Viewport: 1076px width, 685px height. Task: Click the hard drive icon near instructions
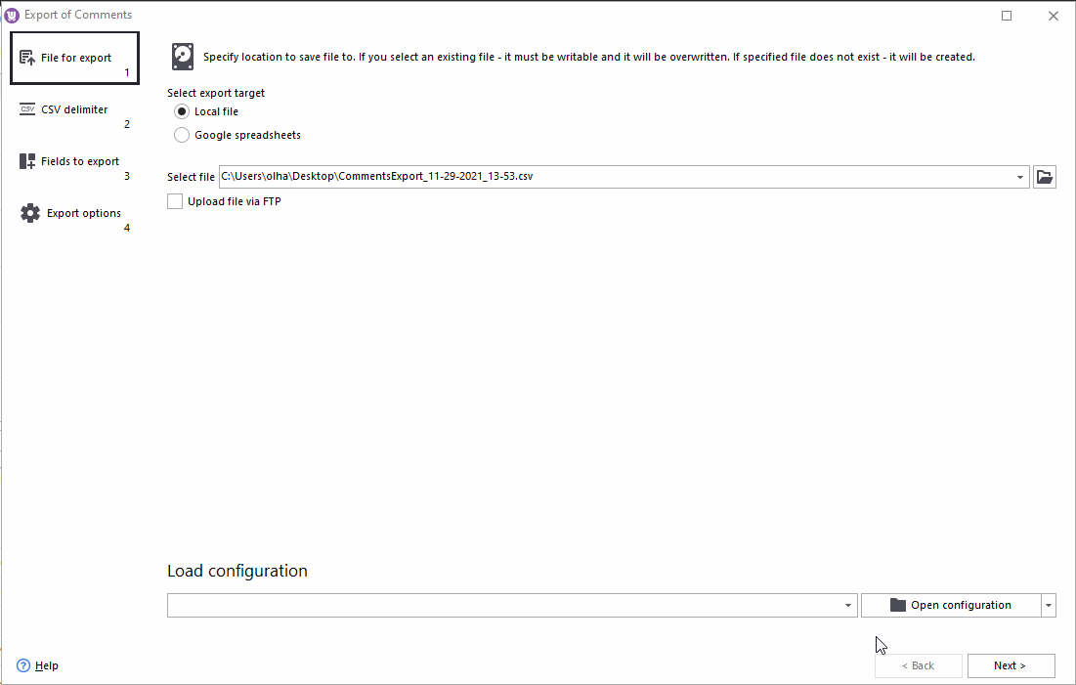pyautogui.click(x=183, y=57)
